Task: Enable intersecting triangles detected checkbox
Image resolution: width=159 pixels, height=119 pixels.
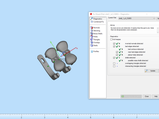Action: pyautogui.click(x=114, y=66)
